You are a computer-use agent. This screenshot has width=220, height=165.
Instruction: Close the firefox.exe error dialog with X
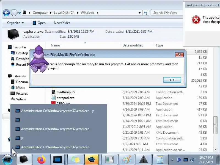point(179,54)
